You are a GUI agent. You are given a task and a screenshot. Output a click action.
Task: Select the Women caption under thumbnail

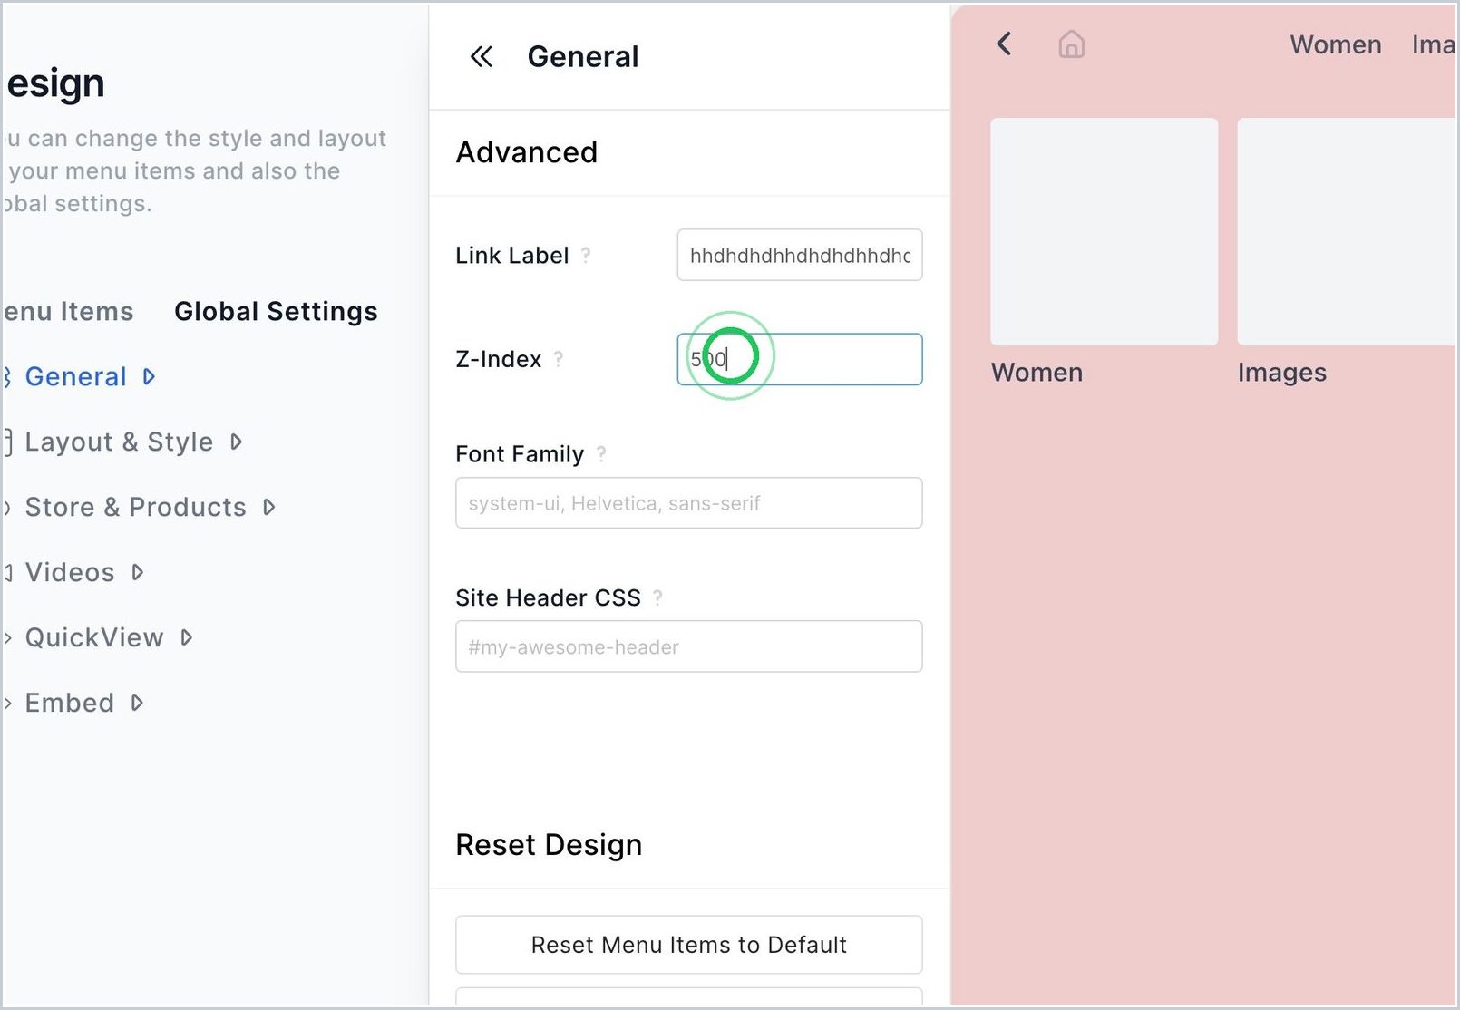coord(1037,373)
